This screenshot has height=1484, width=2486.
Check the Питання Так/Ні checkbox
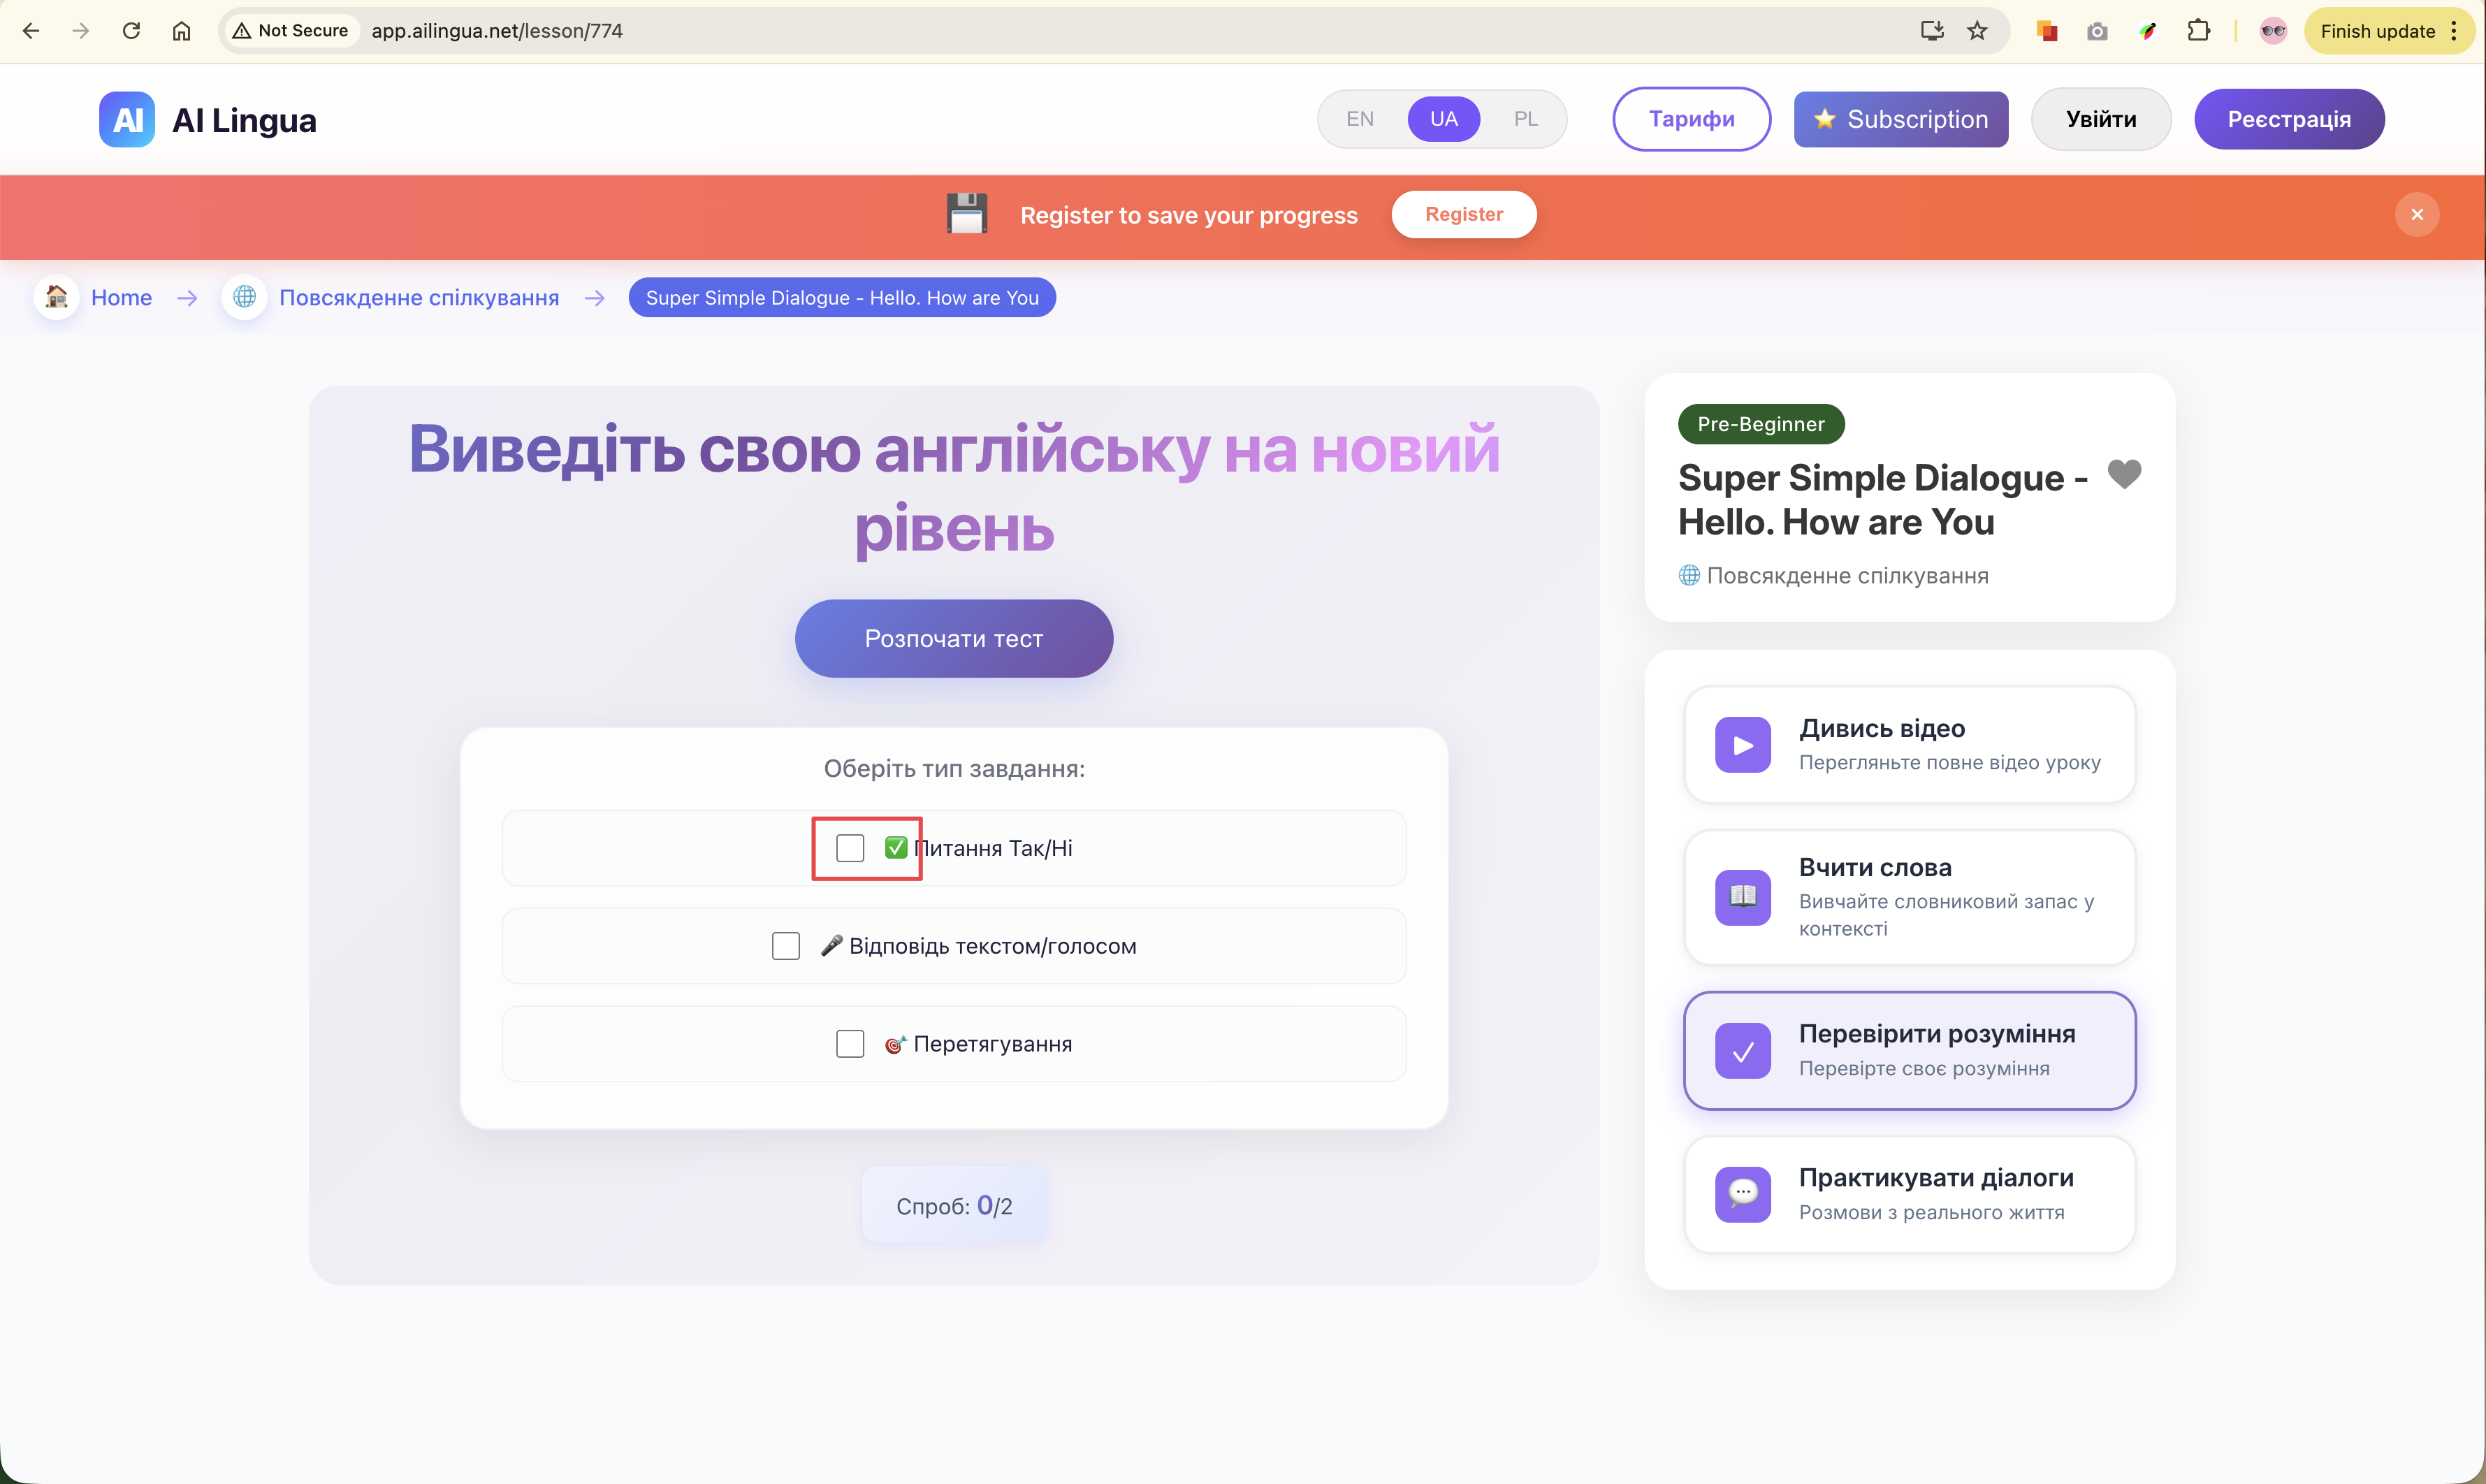[x=850, y=848]
